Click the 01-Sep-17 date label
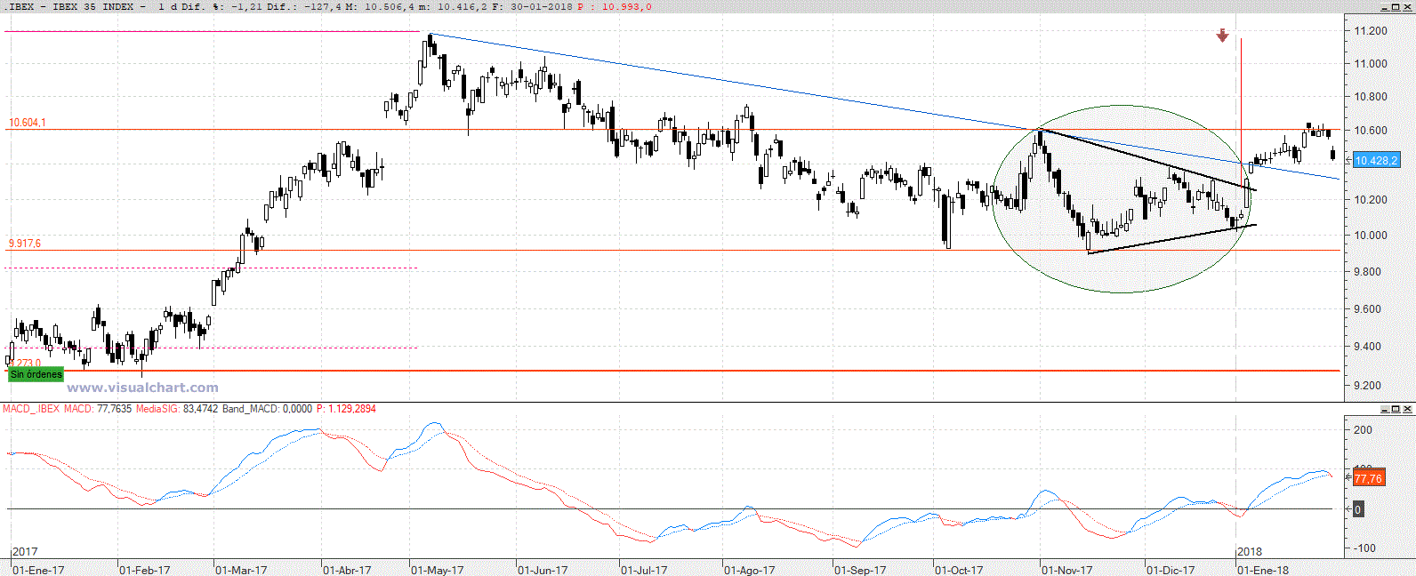The height and width of the screenshot is (576, 1416). 860,570
